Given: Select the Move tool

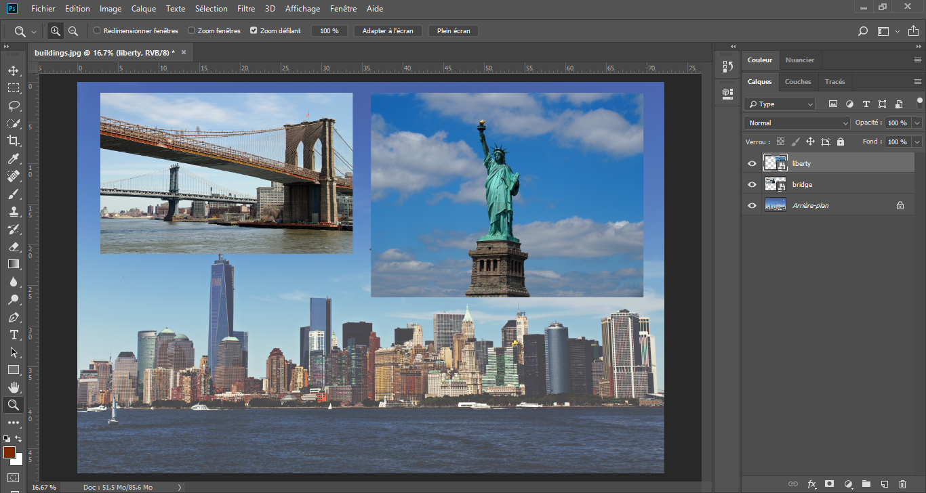Looking at the screenshot, I should (x=14, y=70).
